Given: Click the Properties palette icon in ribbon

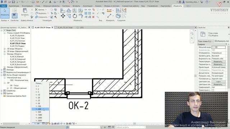Looking at the screenshot, I should (14, 16).
